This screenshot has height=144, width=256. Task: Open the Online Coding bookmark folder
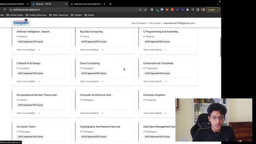15,15
